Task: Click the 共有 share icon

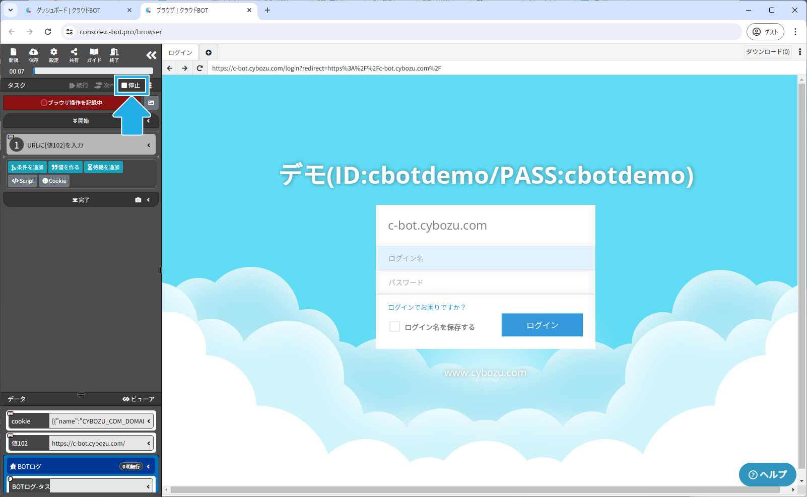Action: [x=74, y=55]
